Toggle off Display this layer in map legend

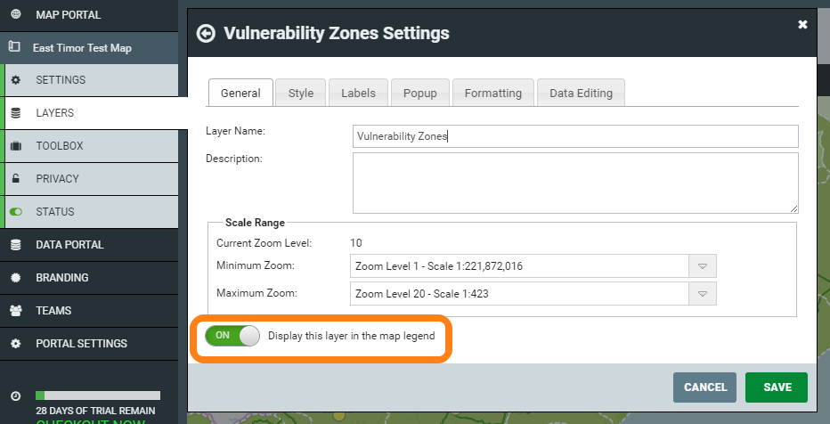tap(232, 336)
